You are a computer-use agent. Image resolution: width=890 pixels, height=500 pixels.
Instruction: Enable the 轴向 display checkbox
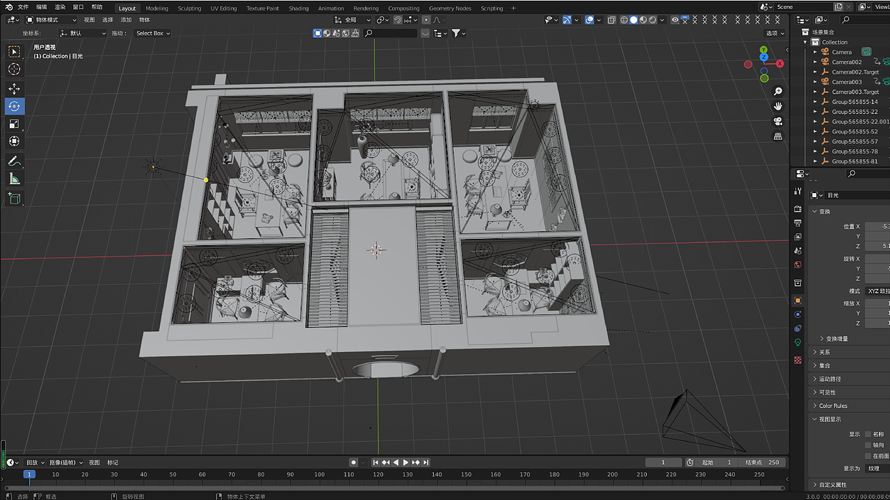point(868,445)
